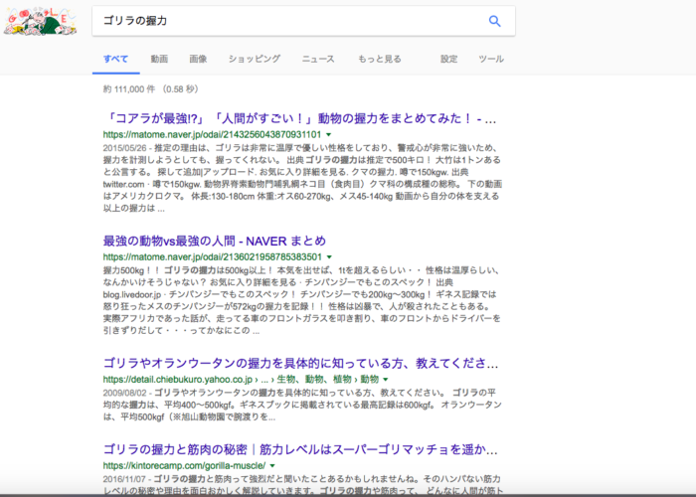Expand the arrow next to kintorecamp.com URL

point(272,466)
